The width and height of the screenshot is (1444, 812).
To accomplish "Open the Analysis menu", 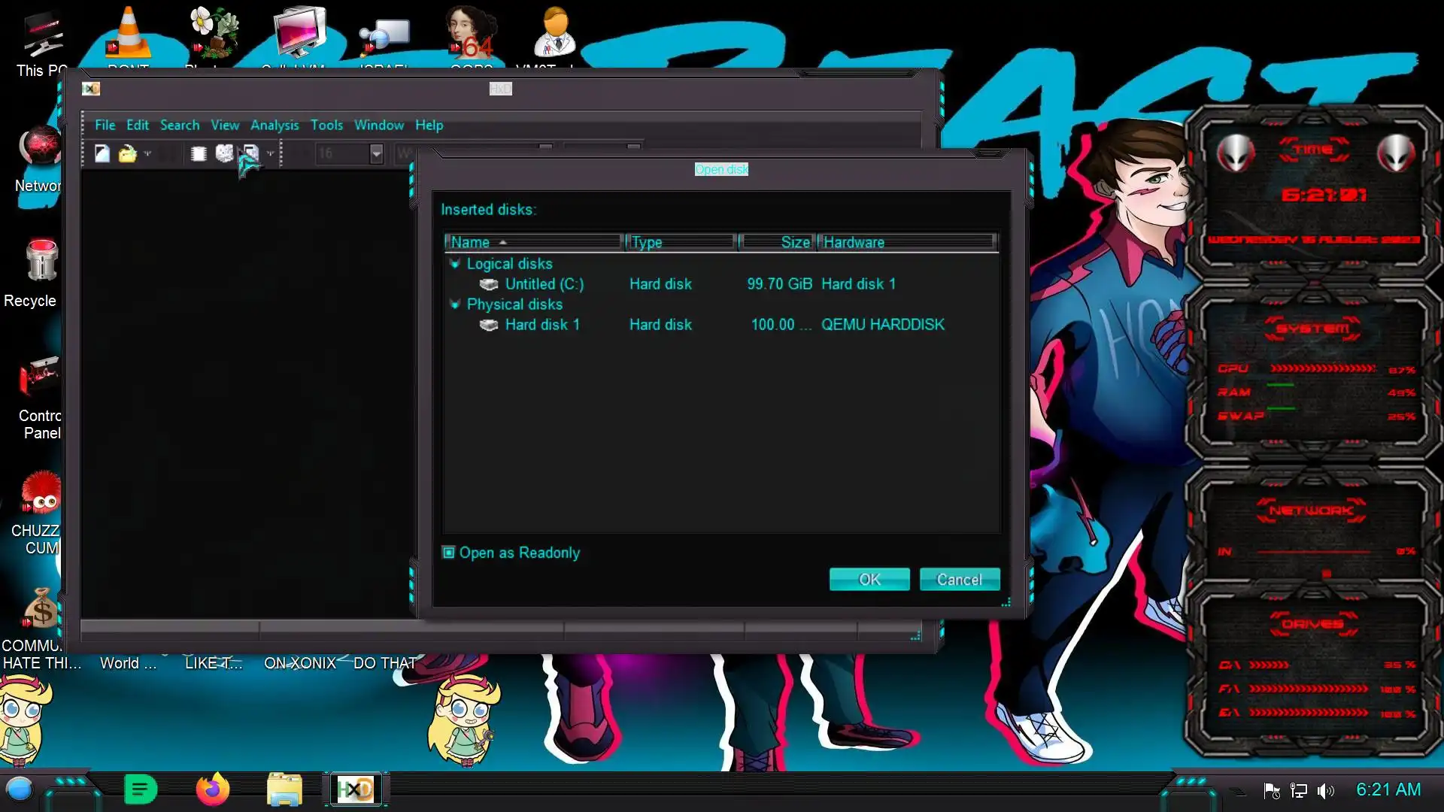I will pyautogui.click(x=275, y=126).
